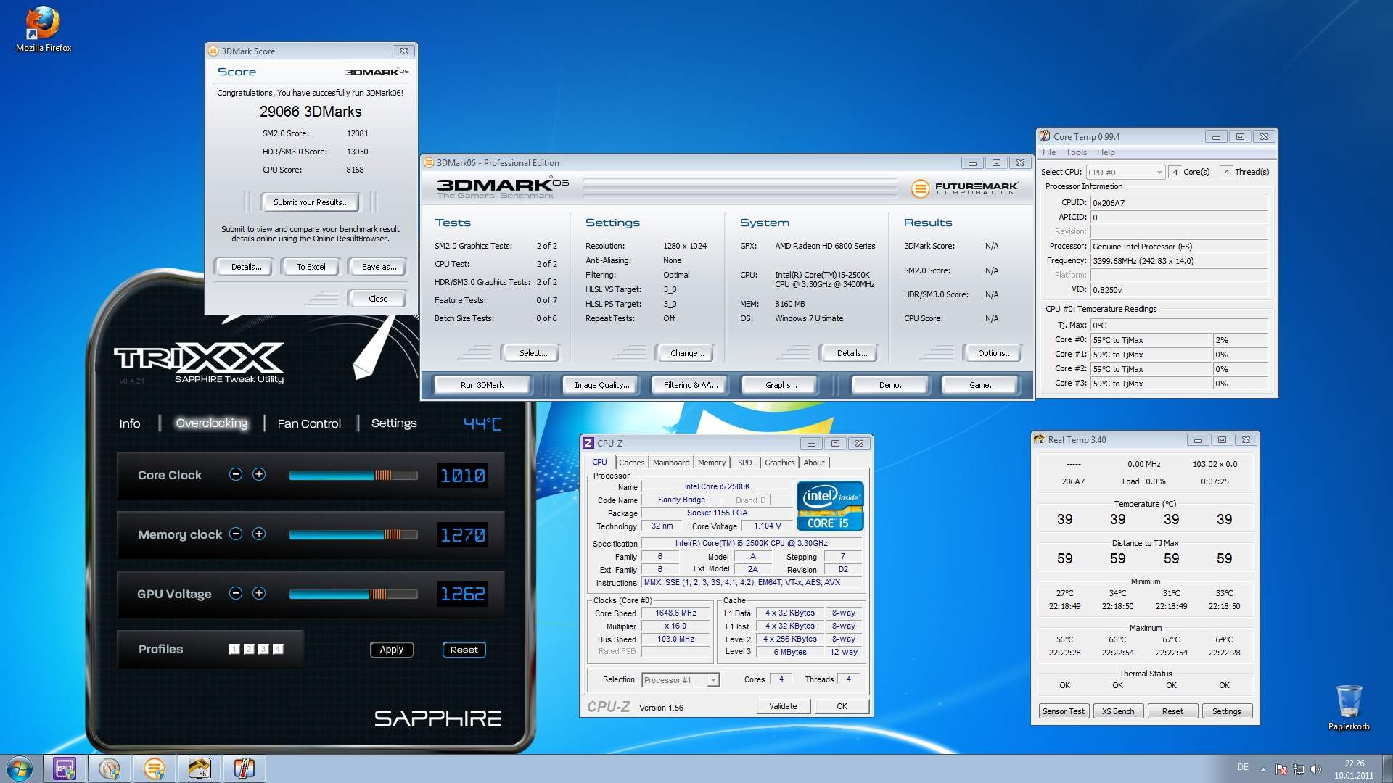Click the GPU Voltage value 1262 field
Viewport: 1393px width, 783px height.
point(463,594)
